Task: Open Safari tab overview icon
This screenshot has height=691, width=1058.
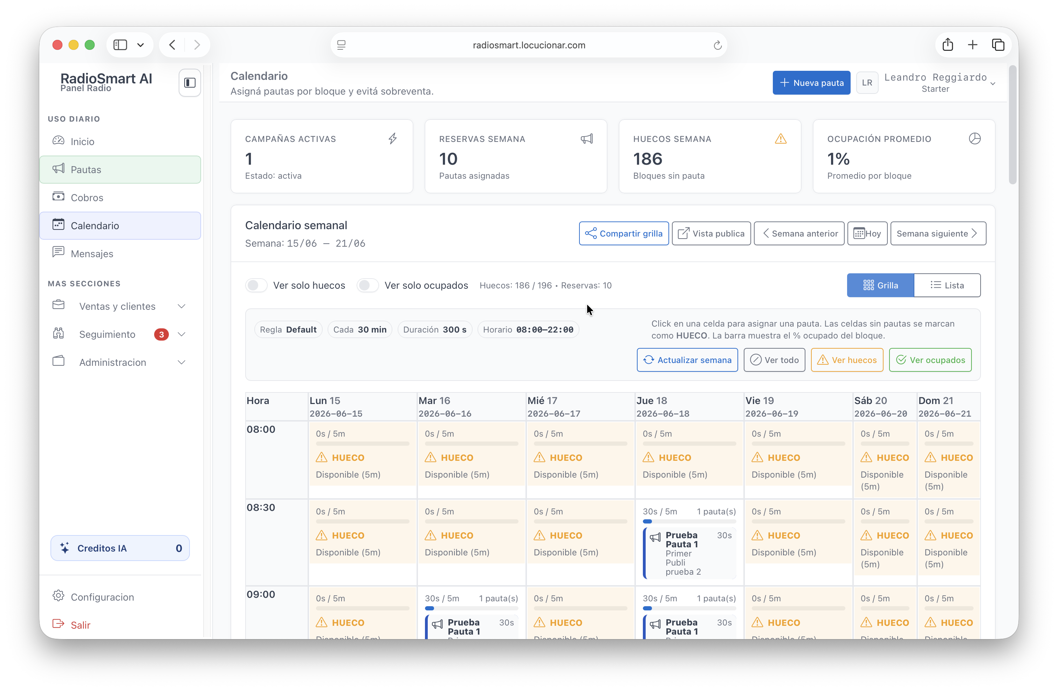Action: pos(998,45)
